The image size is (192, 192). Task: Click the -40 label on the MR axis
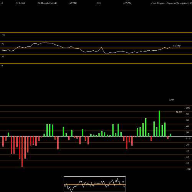(x=187, y=151)
